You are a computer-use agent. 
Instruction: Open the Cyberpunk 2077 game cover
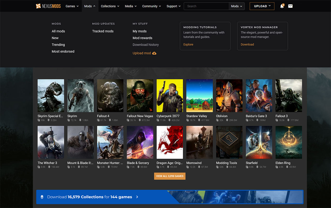point(170,96)
